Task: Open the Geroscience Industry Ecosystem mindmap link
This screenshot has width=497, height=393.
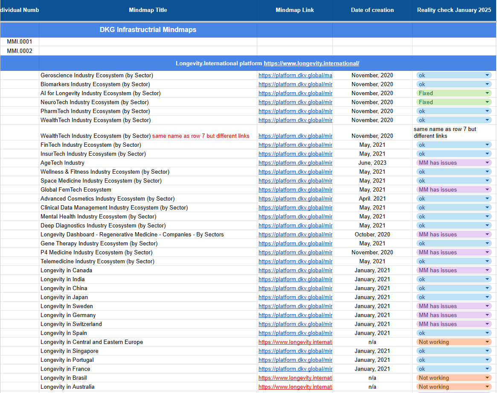Action: 295,76
